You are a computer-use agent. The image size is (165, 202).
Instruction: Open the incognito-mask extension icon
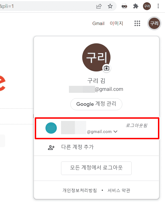pos(124,6)
